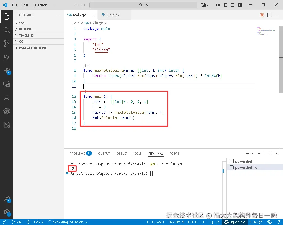Change end of line sequence LF
Viewport: 283px width, 225px height.
pyautogui.click(x=203, y=222)
